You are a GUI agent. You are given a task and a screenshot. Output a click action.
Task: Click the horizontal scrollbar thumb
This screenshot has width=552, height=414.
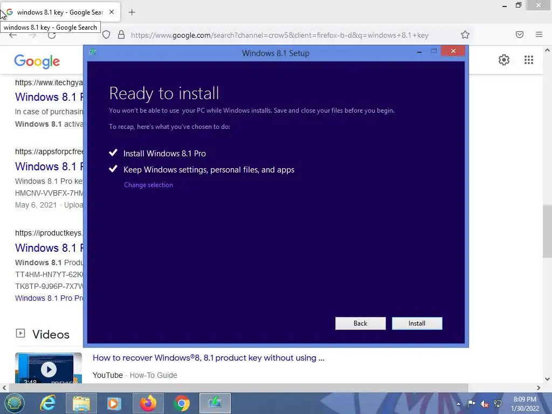click(x=238, y=388)
